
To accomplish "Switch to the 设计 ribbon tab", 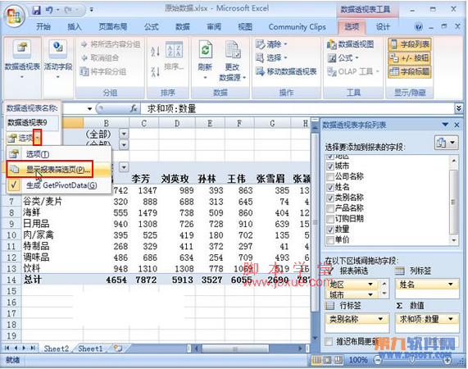I will pos(383,27).
